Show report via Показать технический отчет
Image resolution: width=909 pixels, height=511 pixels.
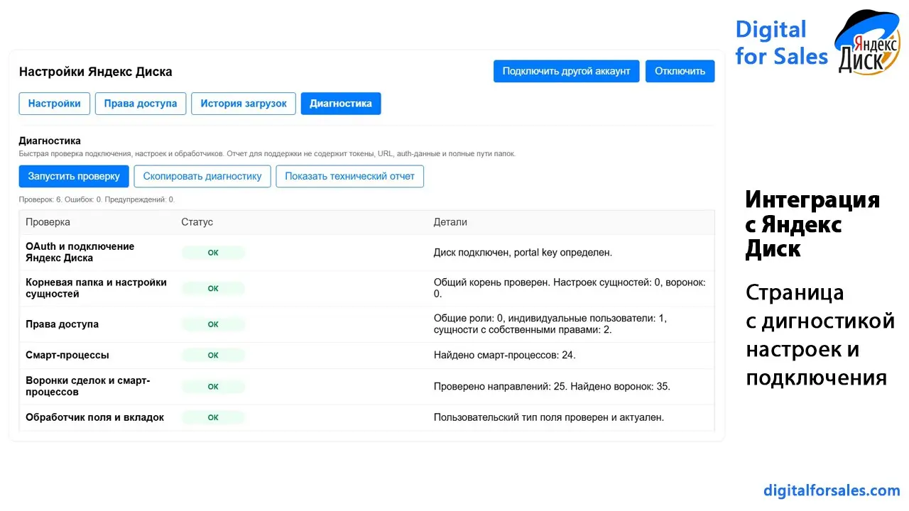coord(350,176)
